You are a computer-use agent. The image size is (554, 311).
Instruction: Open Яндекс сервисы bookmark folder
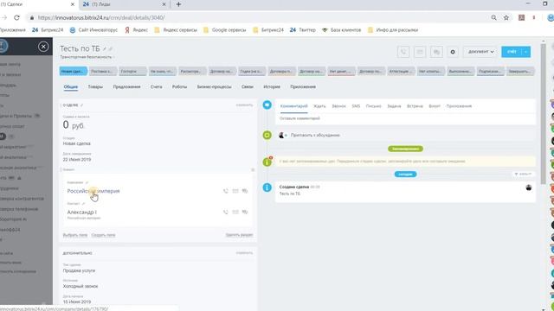pyautogui.click(x=176, y=30)
